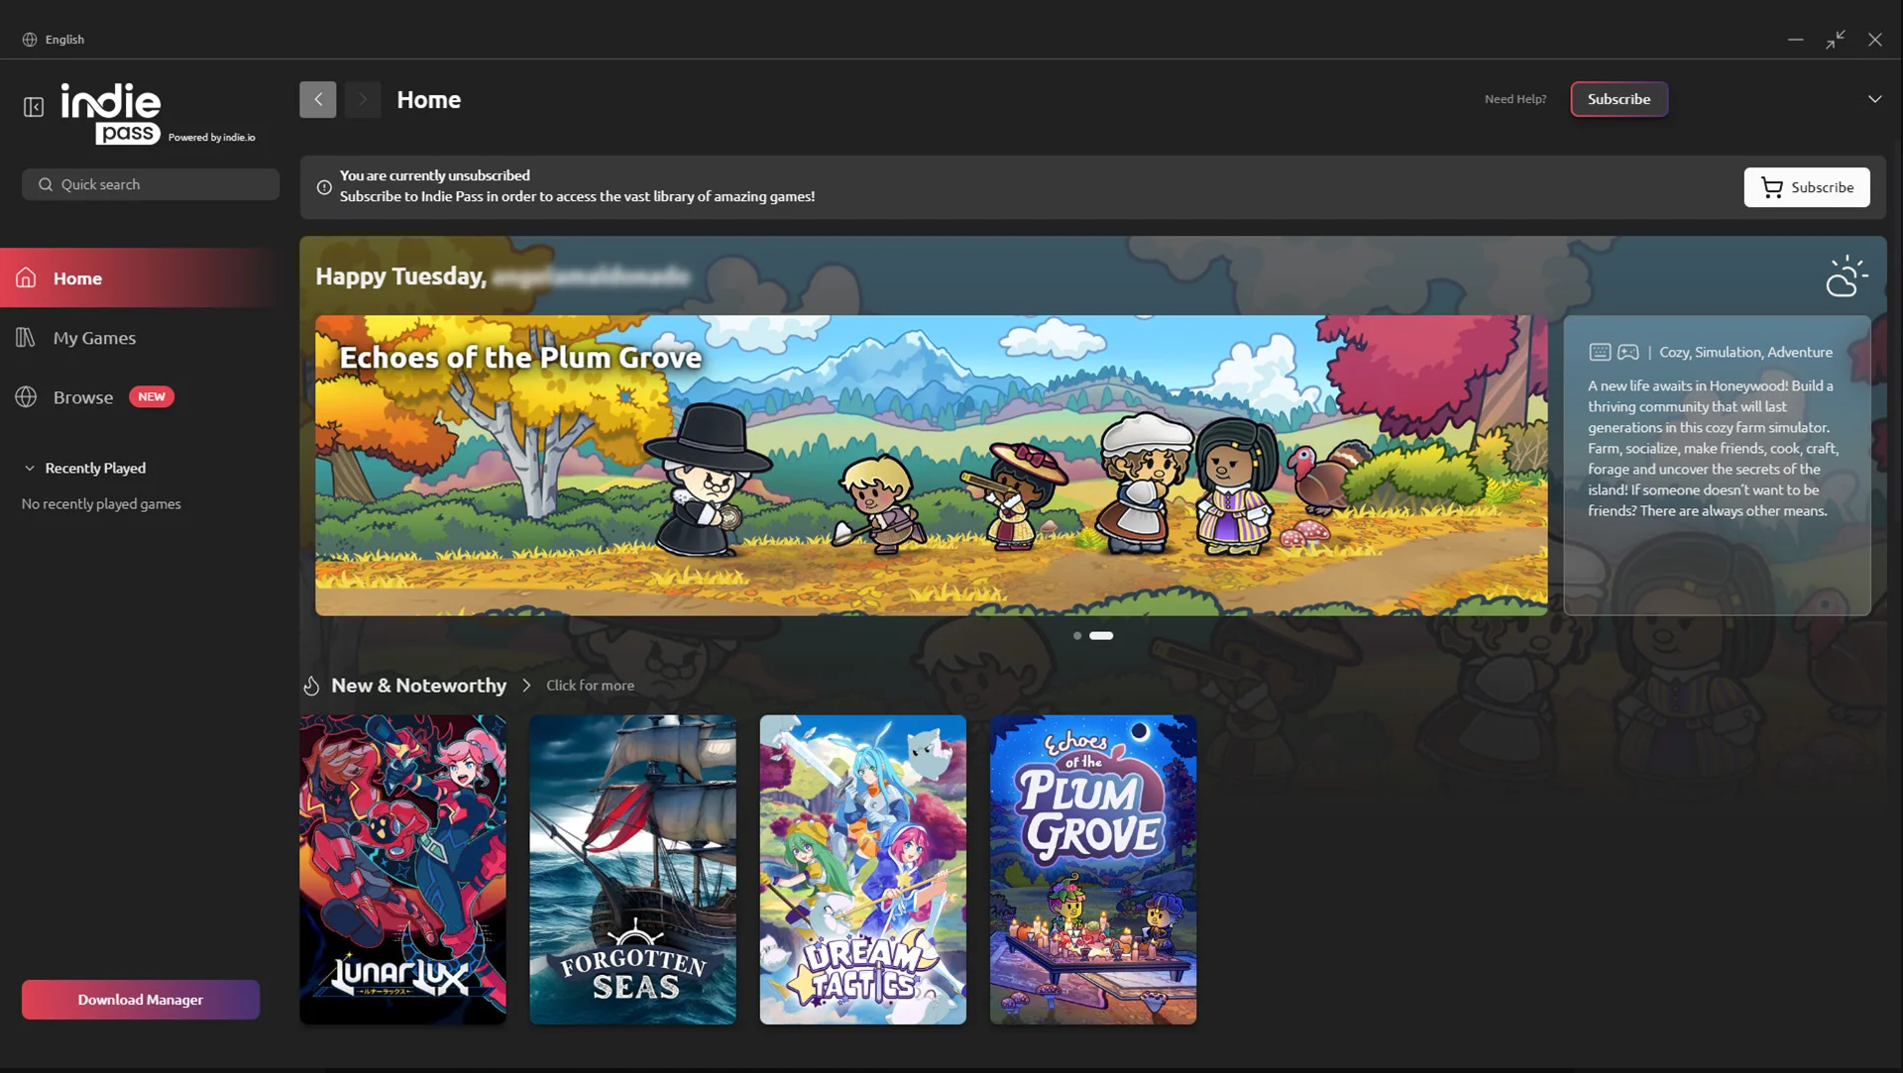This screenshot has height=1073, width=1903.
Task: Open the Need Help? link
Action: (x=1514, y=99)
